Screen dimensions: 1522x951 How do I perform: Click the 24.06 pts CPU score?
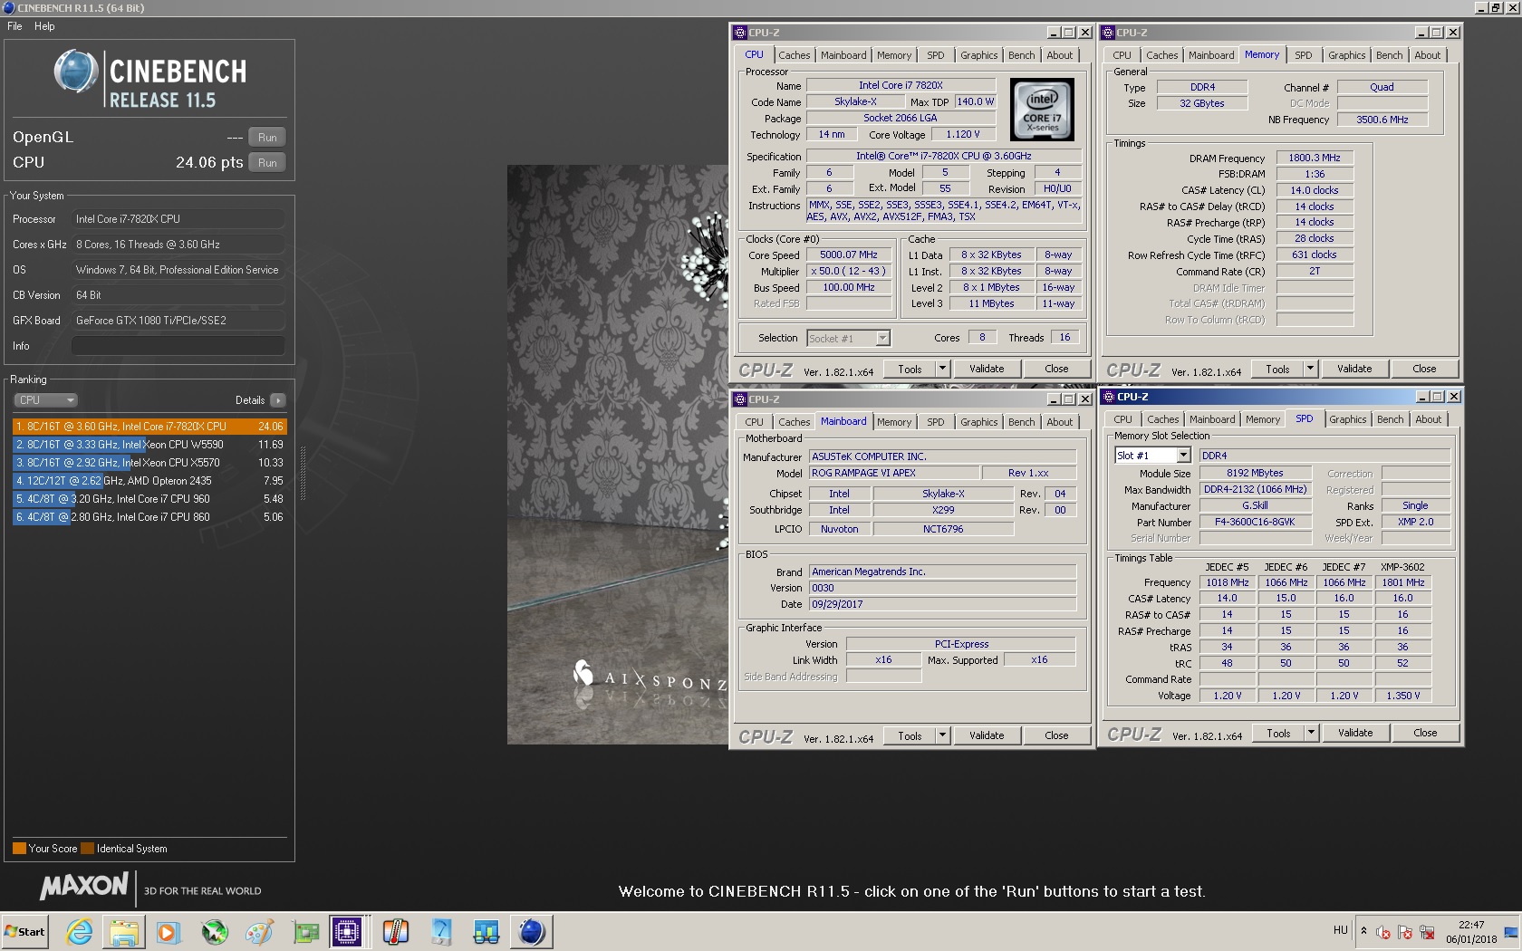[x=209, y=163]
